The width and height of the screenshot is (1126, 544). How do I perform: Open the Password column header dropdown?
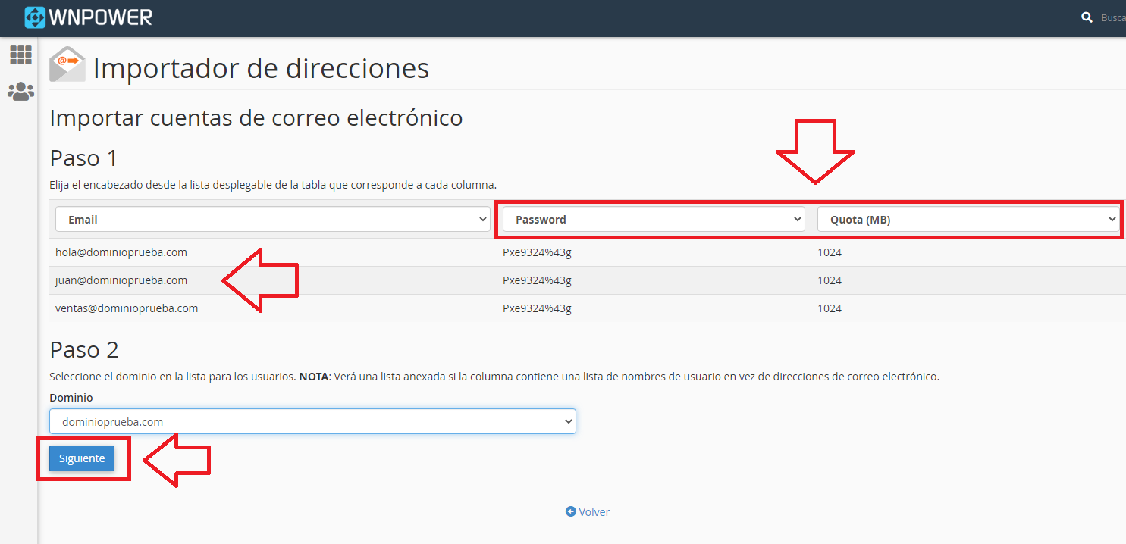(x=653, y=220)
